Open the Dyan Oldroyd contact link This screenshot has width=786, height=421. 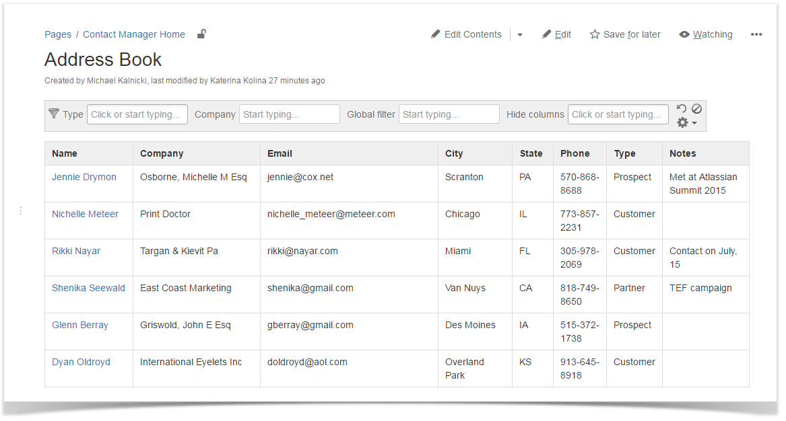pyautogui.click(x=81, y=362)
